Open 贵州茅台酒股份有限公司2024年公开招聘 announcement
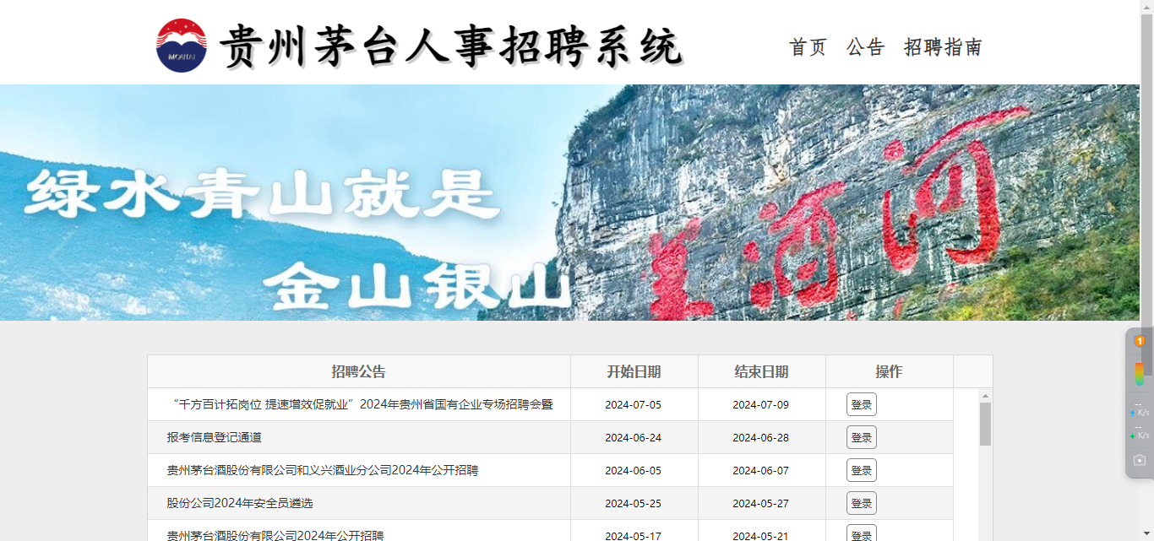 coord(275,535)
